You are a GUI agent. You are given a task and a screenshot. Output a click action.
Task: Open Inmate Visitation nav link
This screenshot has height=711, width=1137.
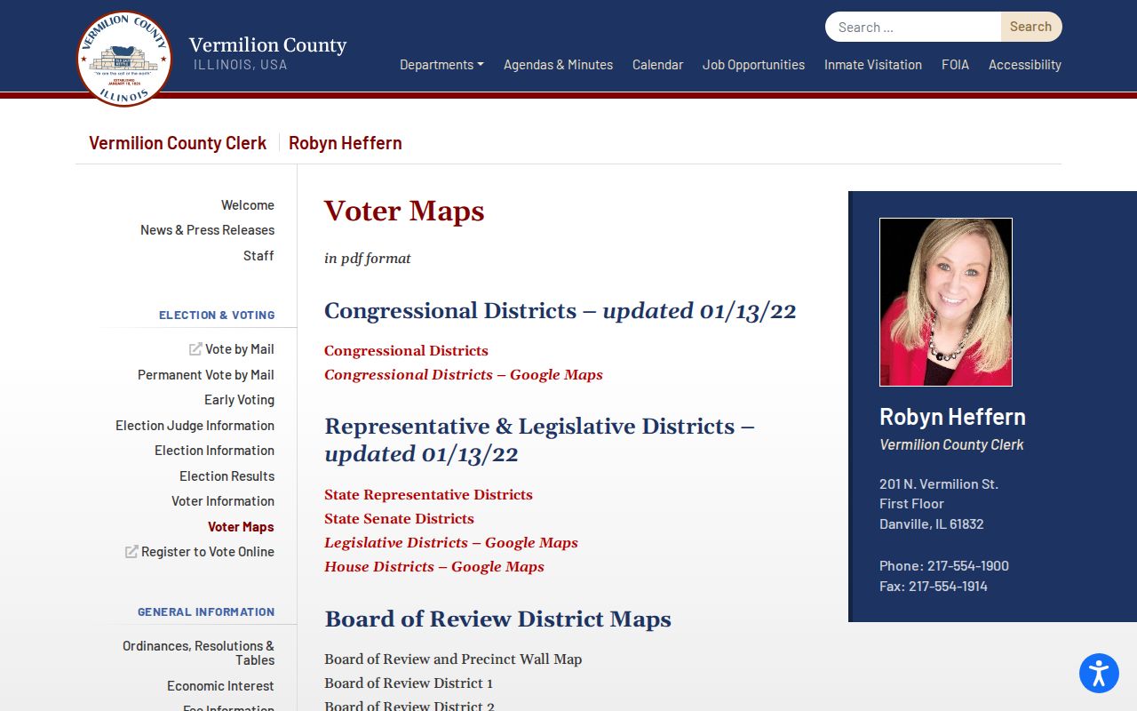pyautogui.click(x=872, y=65)
